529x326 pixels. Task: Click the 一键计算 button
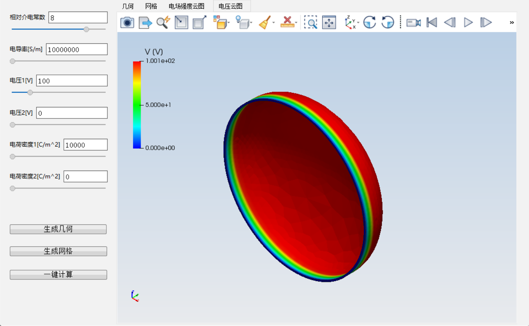tap(58, 274)
